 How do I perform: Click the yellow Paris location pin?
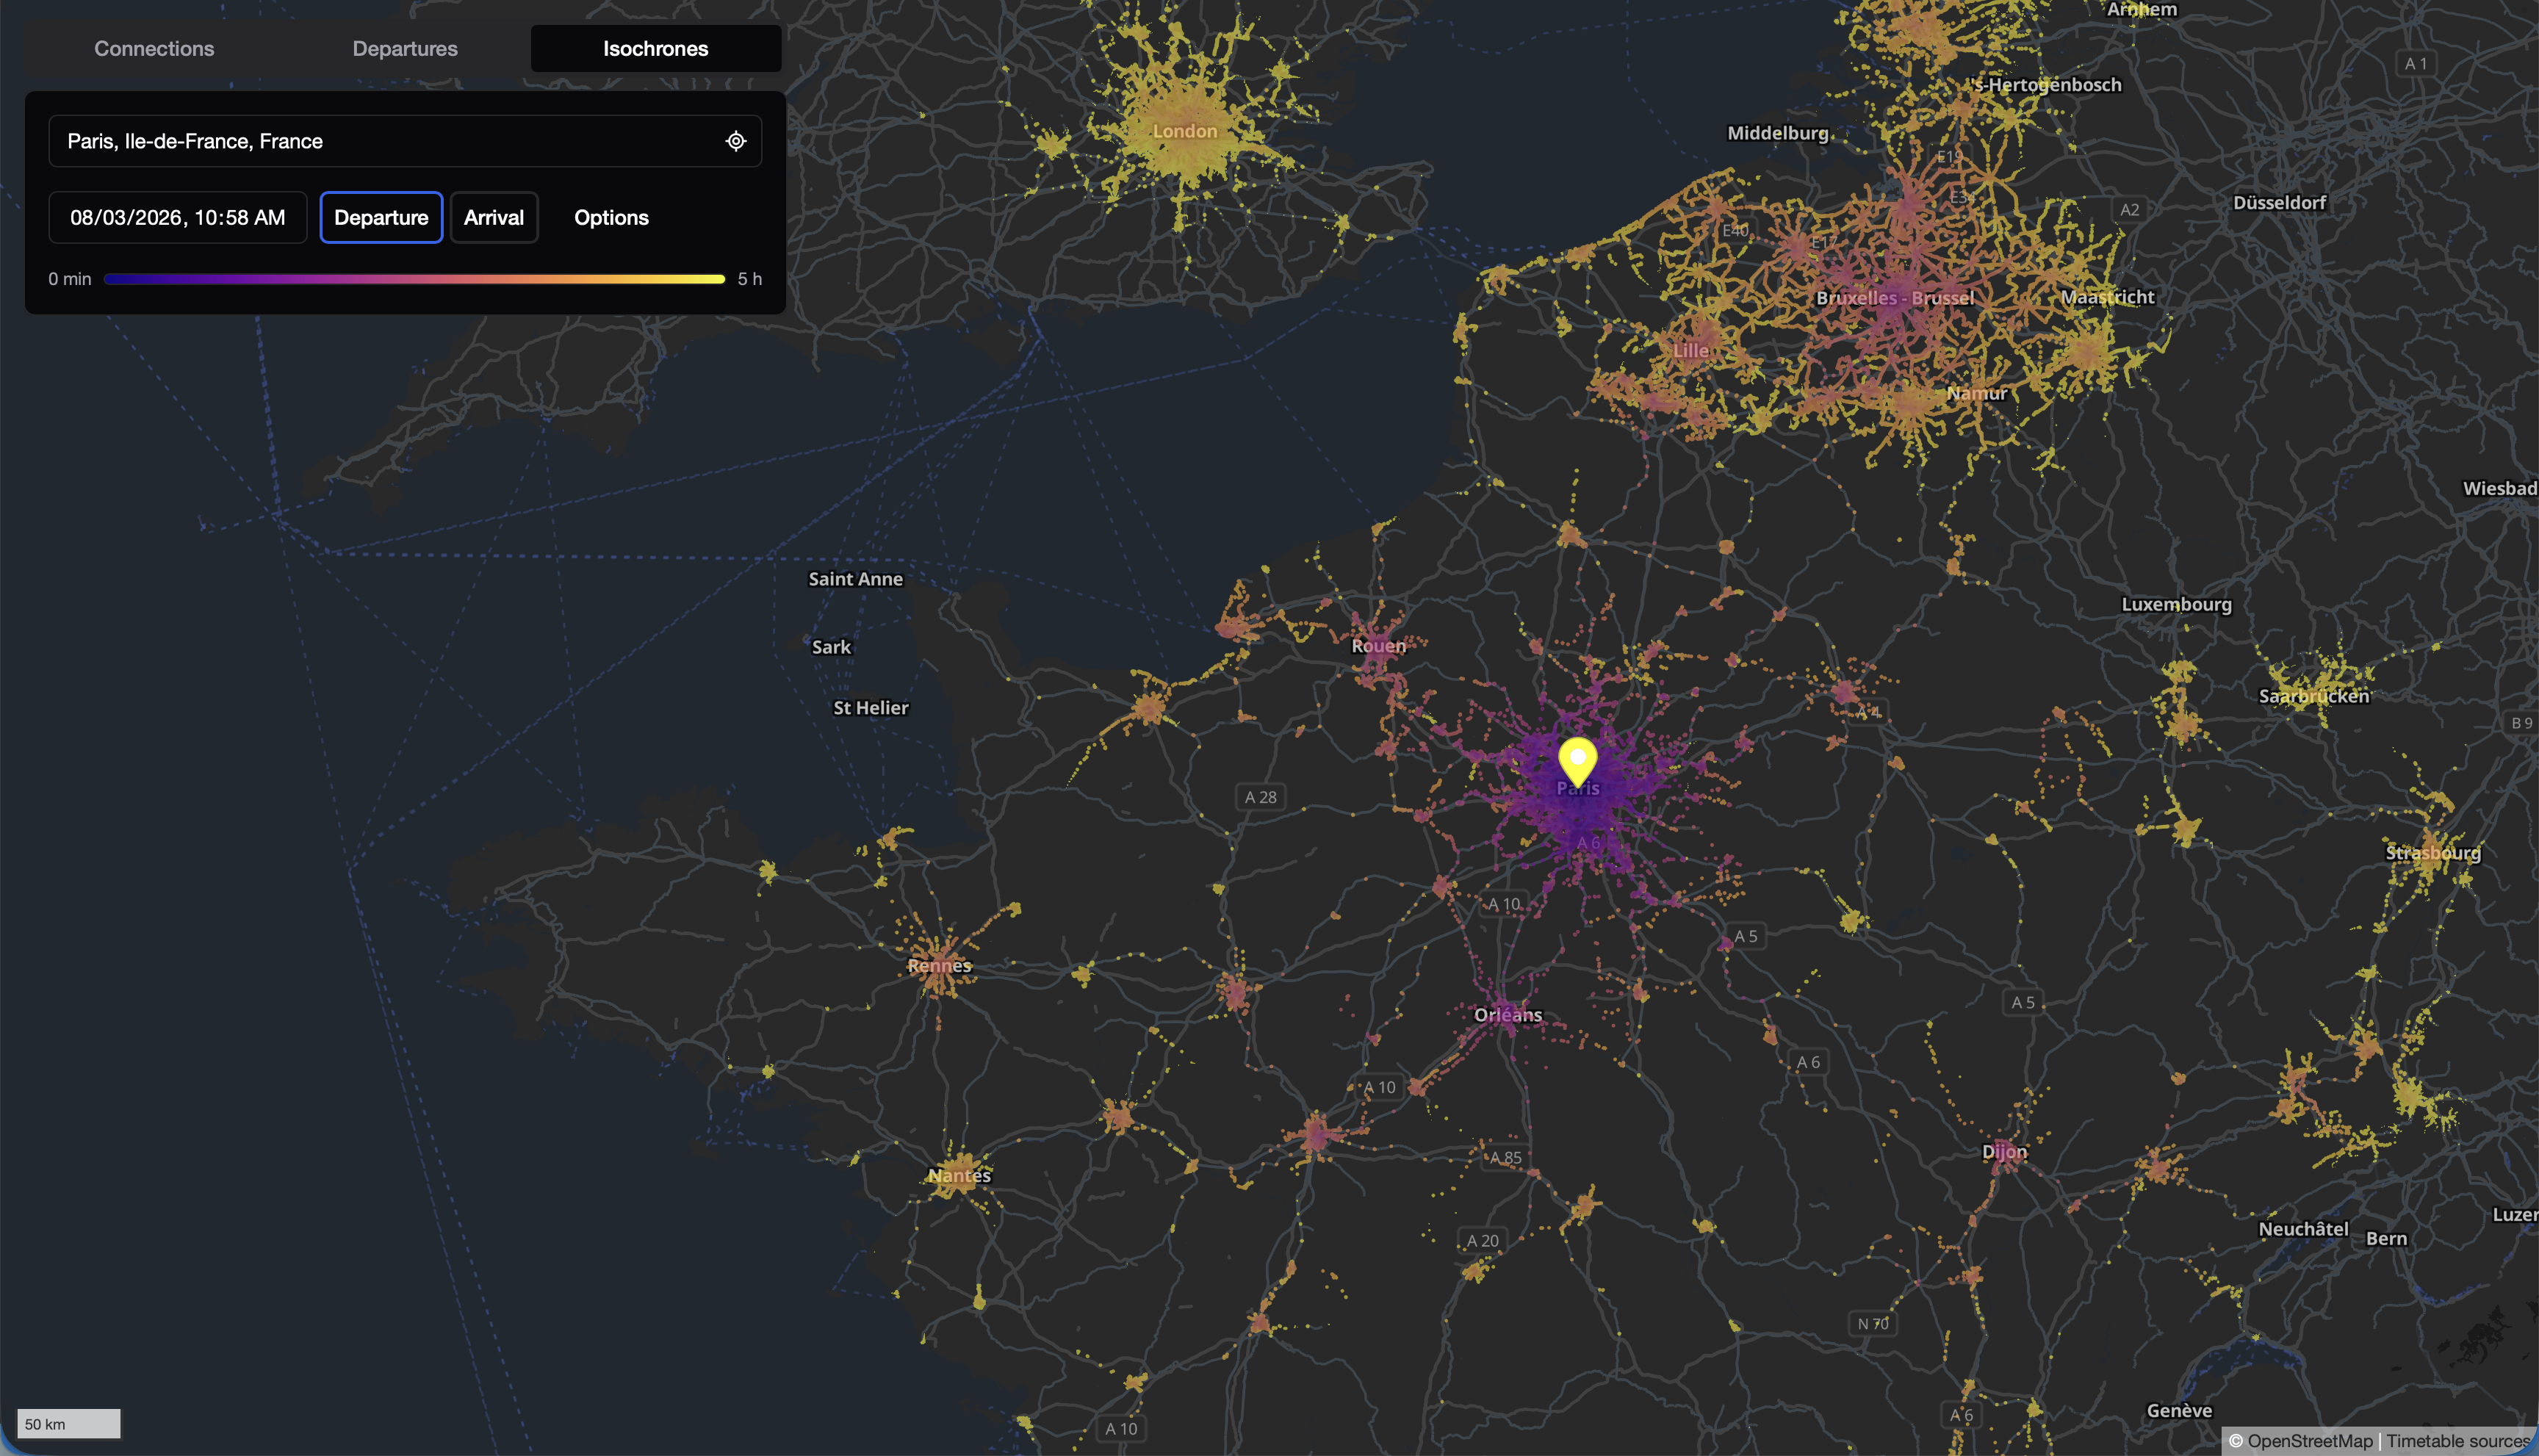click(x=1577, y=762)
